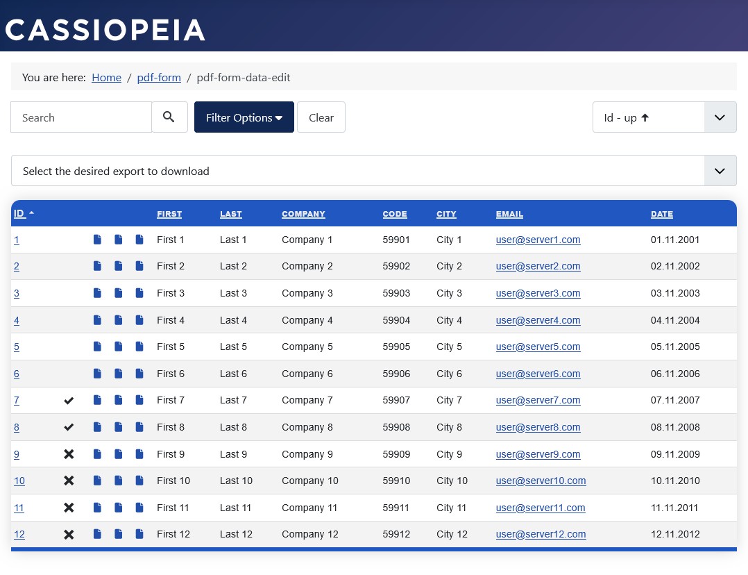Viewport: 748px width, 575px height.
Task: Click the third document icon for ID 2
Action: pyautogui.click(x=139, y=266)
